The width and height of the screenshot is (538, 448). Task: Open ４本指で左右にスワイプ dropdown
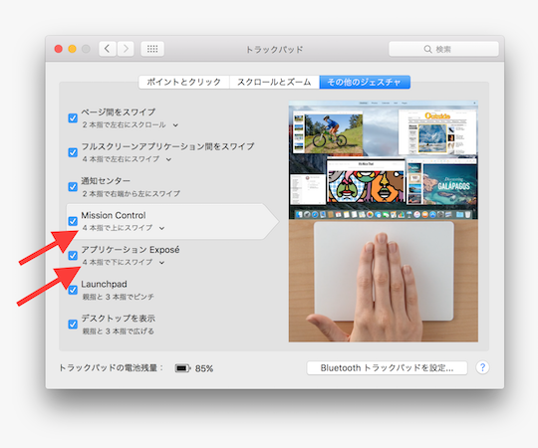coord(127,159)
